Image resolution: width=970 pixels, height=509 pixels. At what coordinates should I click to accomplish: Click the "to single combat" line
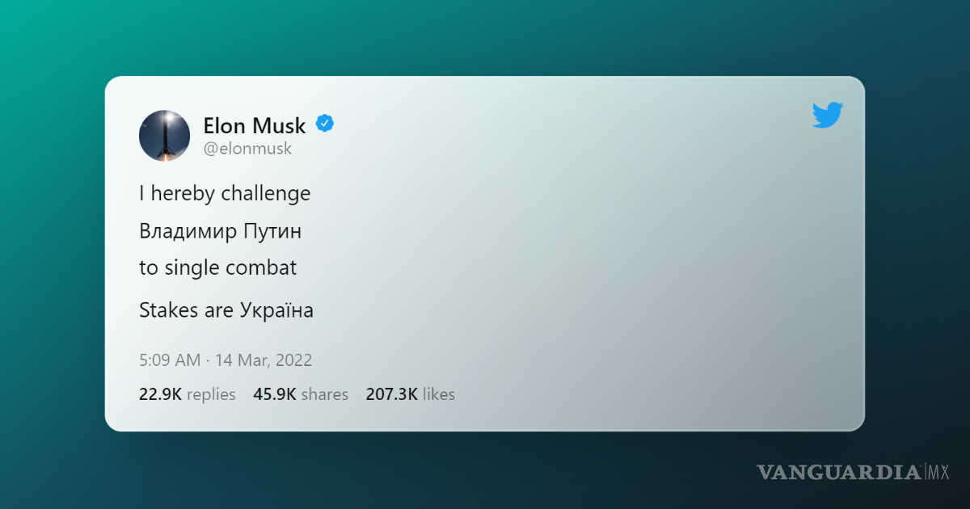pos(217,268)
